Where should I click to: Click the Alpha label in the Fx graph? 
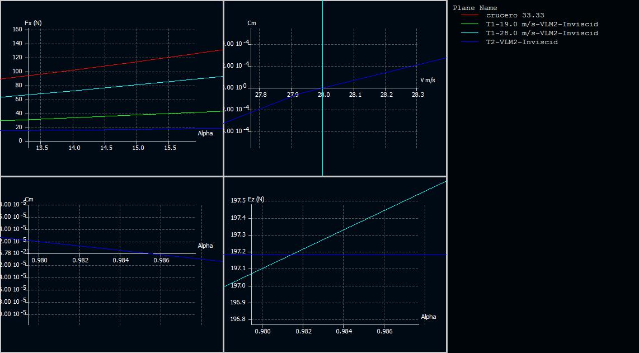(205, 133)
